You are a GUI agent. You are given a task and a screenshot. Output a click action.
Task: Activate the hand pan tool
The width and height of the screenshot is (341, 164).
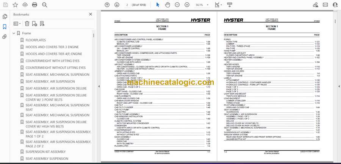(x=167, y=5)
